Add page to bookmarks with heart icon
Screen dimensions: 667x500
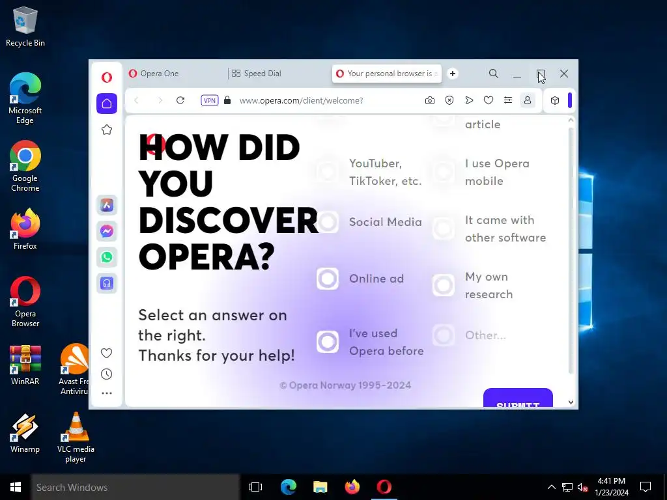coord(489,100)
